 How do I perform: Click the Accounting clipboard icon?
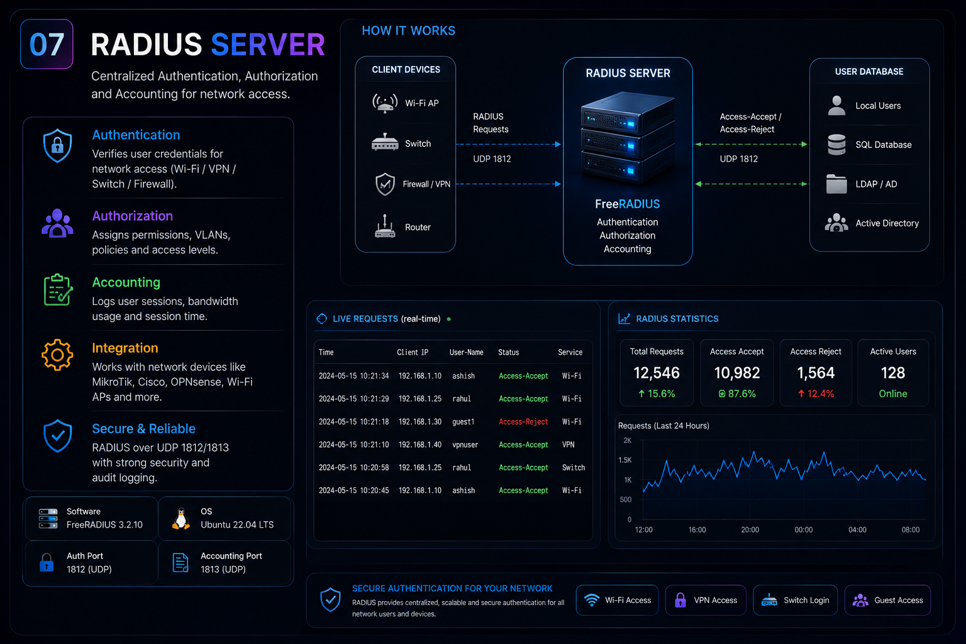pos(58,290)
